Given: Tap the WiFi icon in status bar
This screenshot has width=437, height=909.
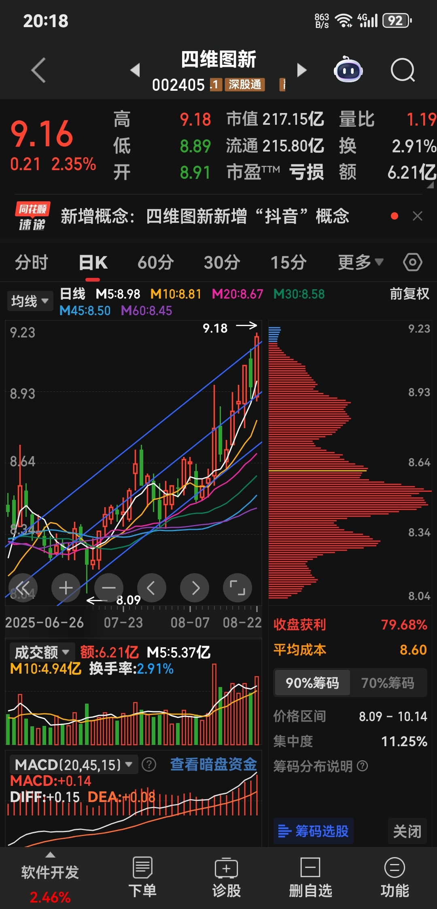Looking at the screenshot, I should click(x=344, y=20).
